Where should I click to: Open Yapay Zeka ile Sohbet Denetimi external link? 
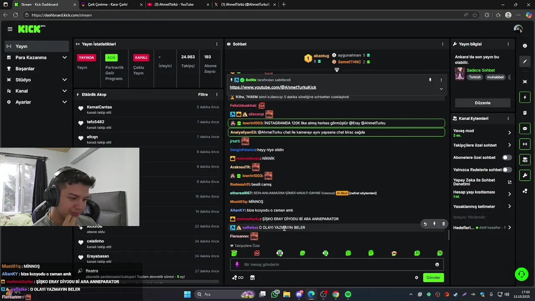[x=510, y=182]
